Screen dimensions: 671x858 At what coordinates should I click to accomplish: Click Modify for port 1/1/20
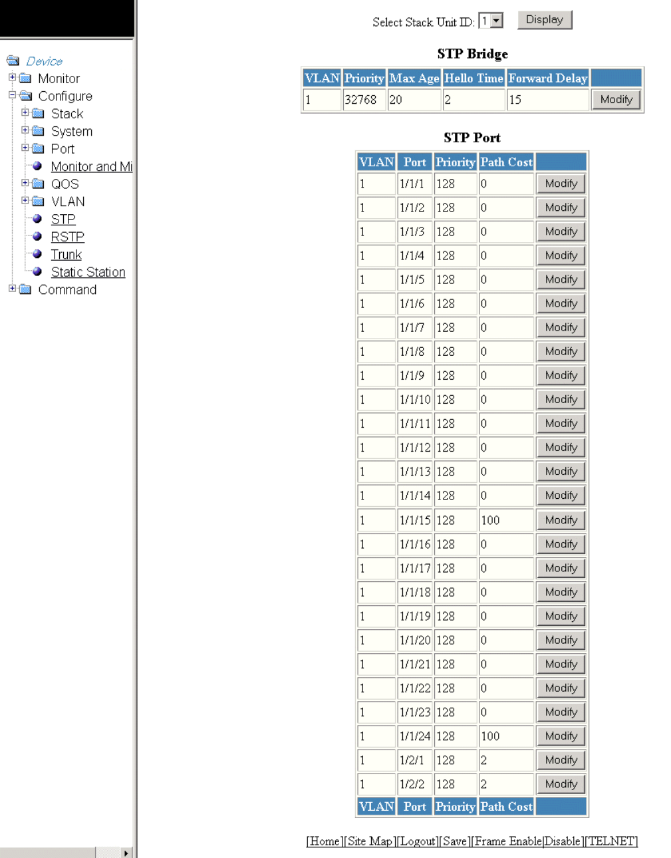[561, 640]
